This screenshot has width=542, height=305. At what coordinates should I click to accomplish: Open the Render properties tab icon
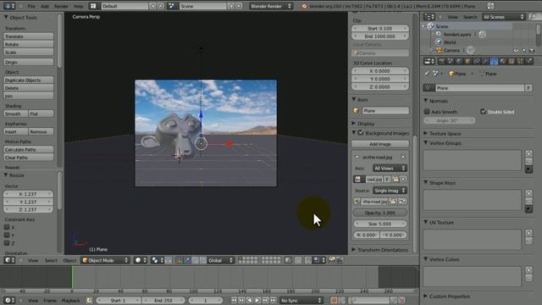pos(441,61)
